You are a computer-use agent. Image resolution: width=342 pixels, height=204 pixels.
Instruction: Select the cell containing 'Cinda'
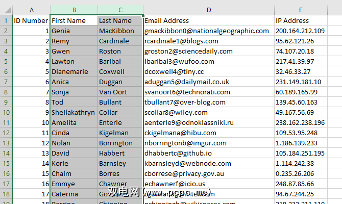[74, 133]
